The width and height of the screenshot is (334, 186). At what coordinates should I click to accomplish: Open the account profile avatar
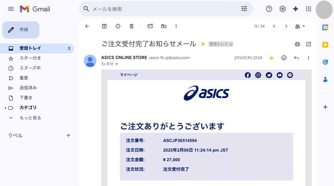click(x=325, y=9)
